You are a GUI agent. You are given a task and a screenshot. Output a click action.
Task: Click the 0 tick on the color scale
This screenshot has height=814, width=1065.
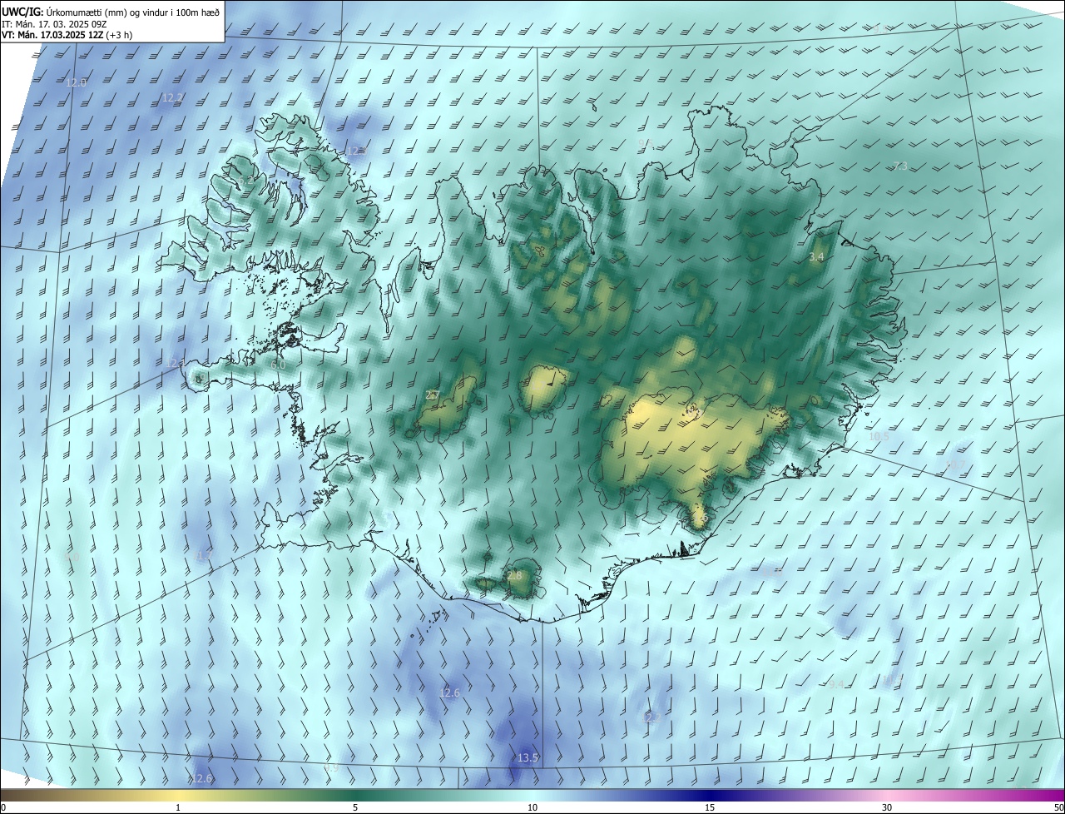pyautogui.click(x=3, y=807)
